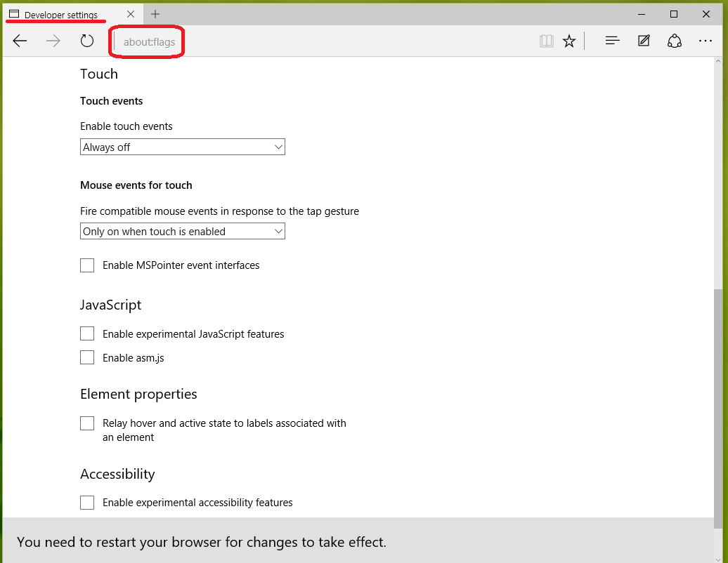Minimize the Edge browser window
The image size is (728, 563).
[x=642, y=14]
